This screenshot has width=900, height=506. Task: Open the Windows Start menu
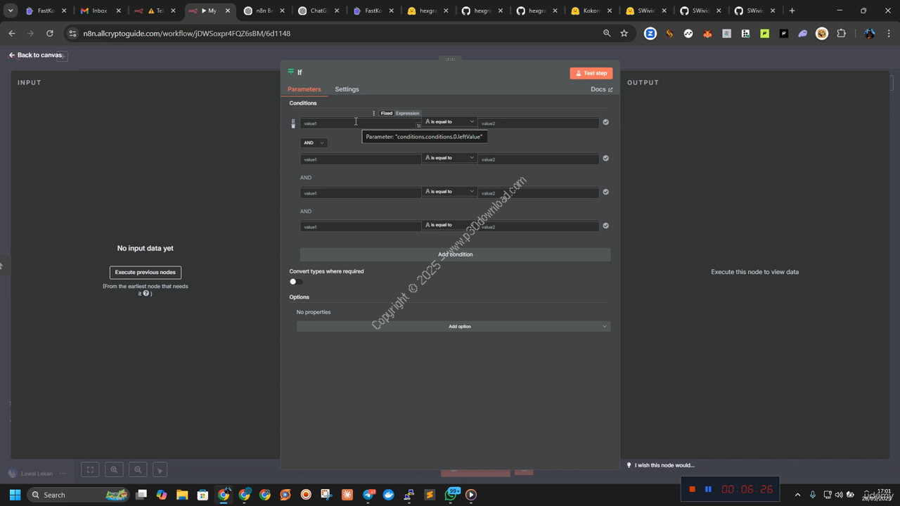pos(15,495)
